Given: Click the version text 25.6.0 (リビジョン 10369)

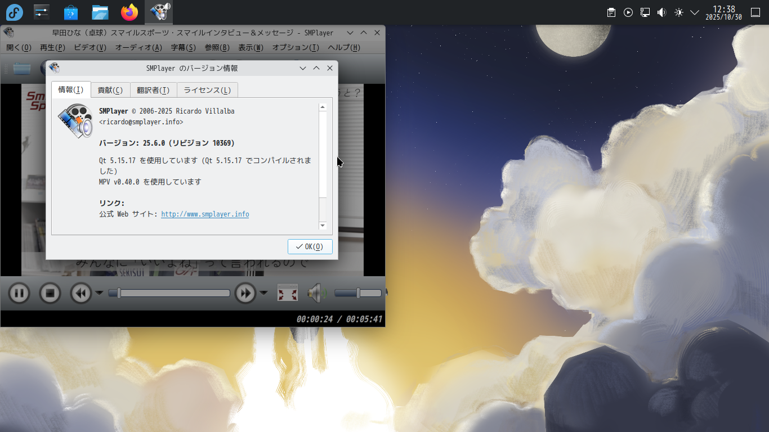Looking at the screenshot, I should pos(189,143).
